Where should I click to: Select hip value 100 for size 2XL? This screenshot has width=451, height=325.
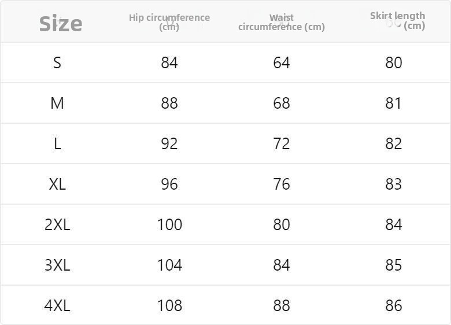click(169, 224)
